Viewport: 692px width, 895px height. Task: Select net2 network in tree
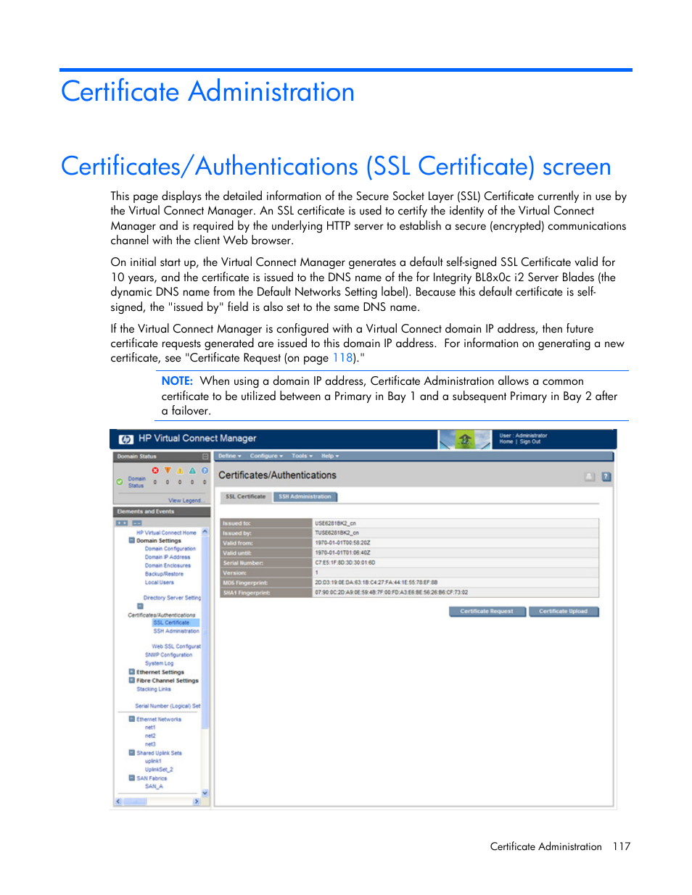150,736
